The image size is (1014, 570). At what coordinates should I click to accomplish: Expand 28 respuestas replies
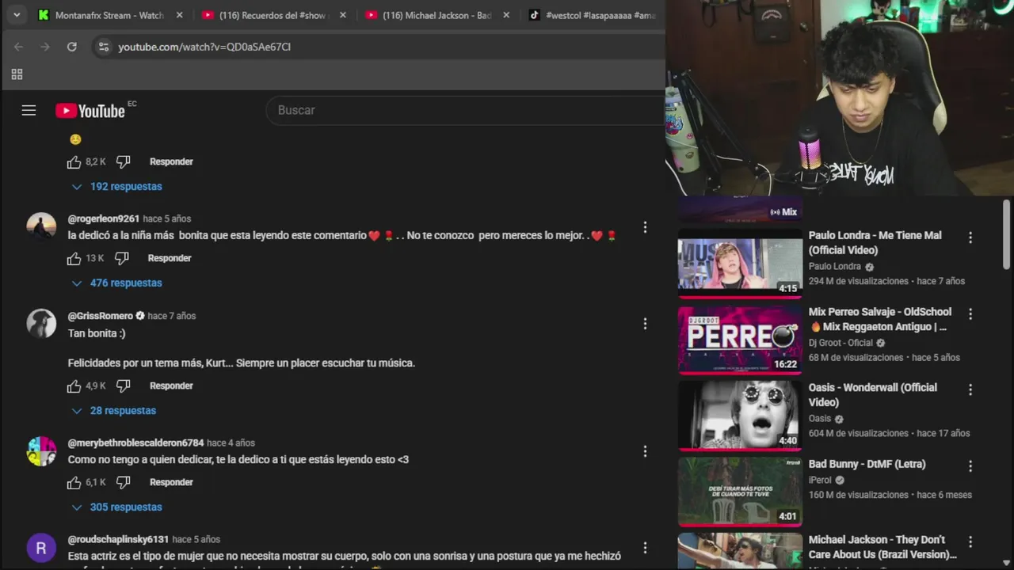tap(113, 411)
